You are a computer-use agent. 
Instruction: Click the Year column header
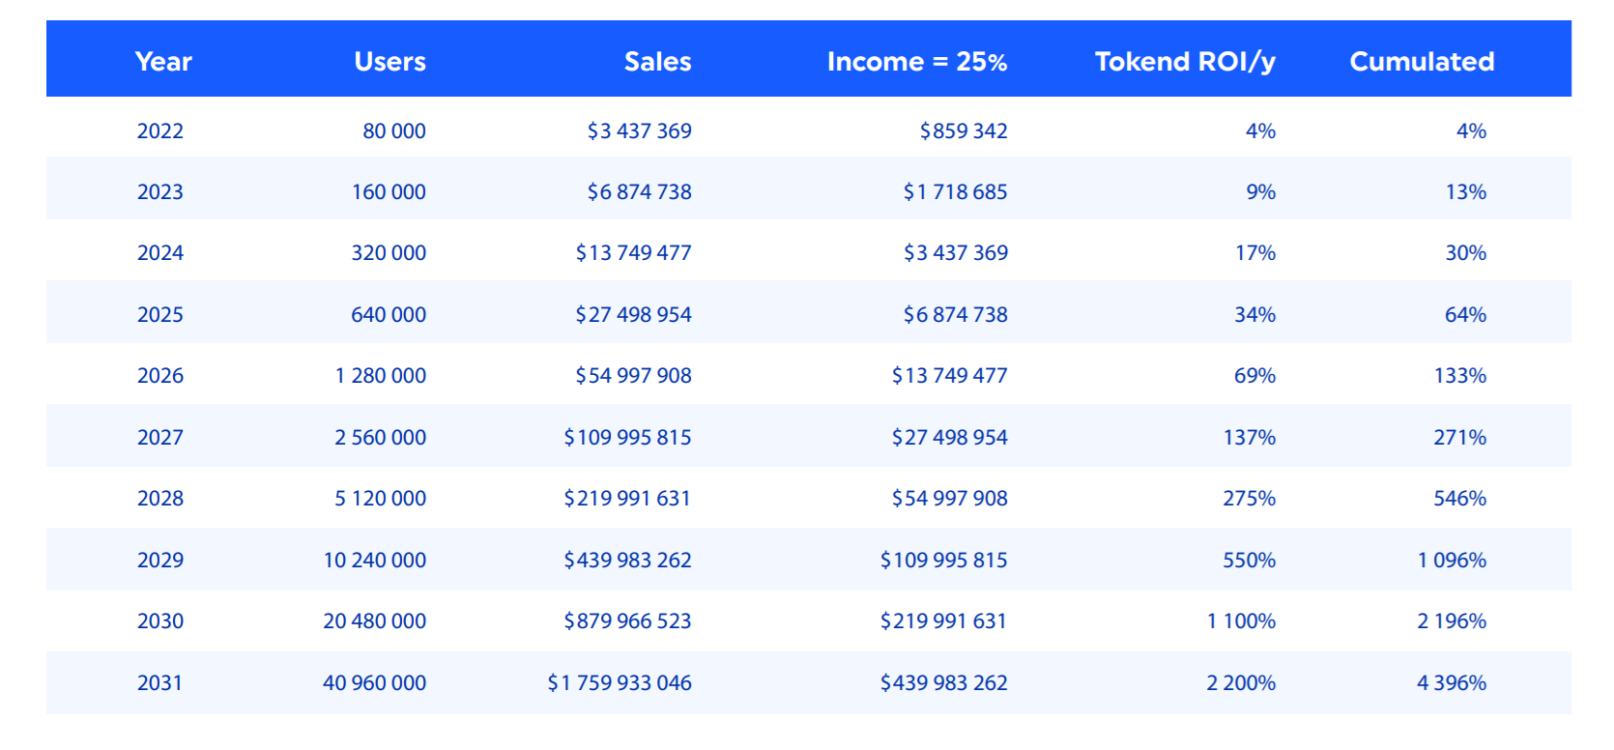click(x=163, y=62)
